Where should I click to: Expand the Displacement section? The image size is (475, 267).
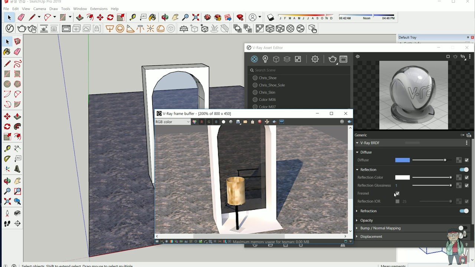click(357, 237)
